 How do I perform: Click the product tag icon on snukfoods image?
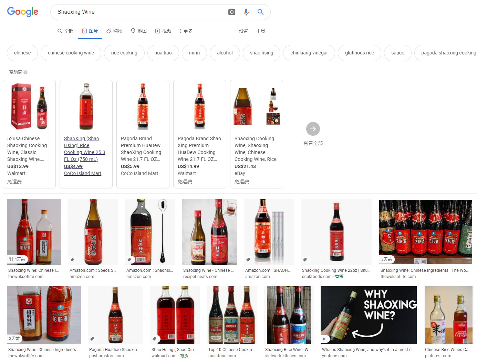coord(305,259)
